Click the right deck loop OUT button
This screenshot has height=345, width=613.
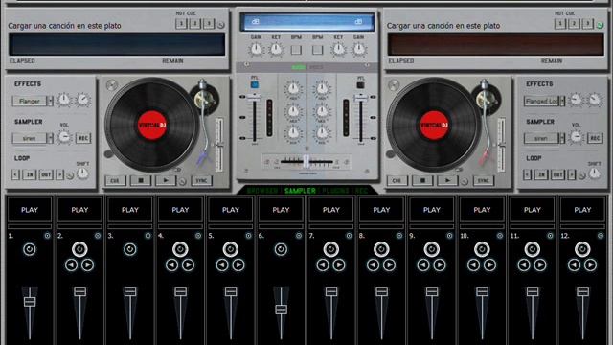point(557,174)
